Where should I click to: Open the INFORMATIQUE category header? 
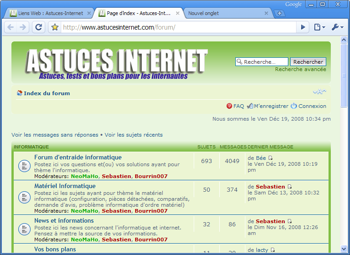tap(31, 147)
